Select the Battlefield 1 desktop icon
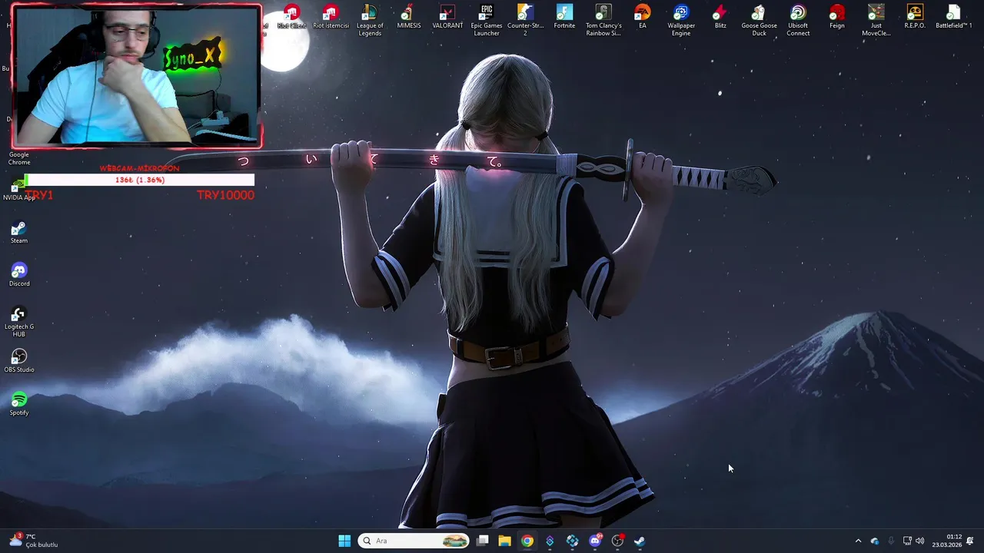This screenshot has height=553, width=984. [953, 16]
